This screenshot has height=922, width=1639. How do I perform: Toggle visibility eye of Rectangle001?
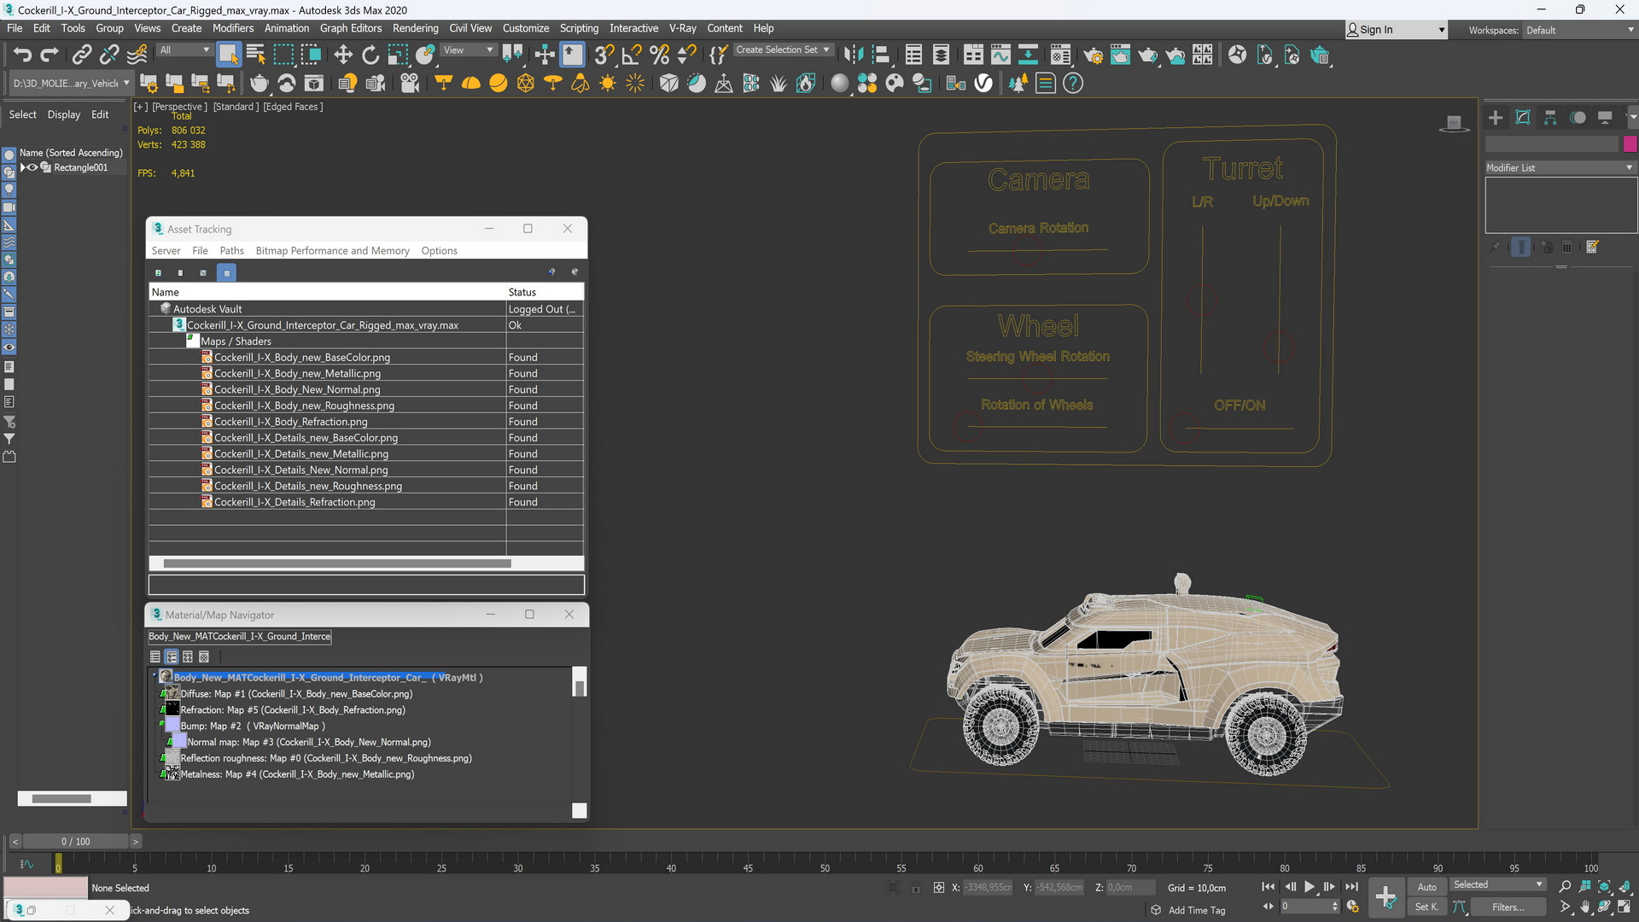[x=33, y=167]
